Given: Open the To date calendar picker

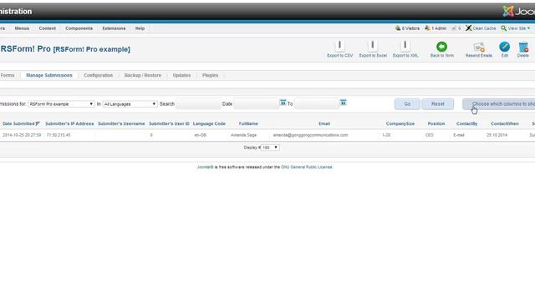Looking at the screenshot, I should (x=344, y=102).
